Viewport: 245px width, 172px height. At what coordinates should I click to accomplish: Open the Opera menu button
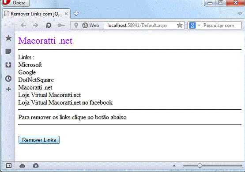pyautogui.click(x=16, y=3)
